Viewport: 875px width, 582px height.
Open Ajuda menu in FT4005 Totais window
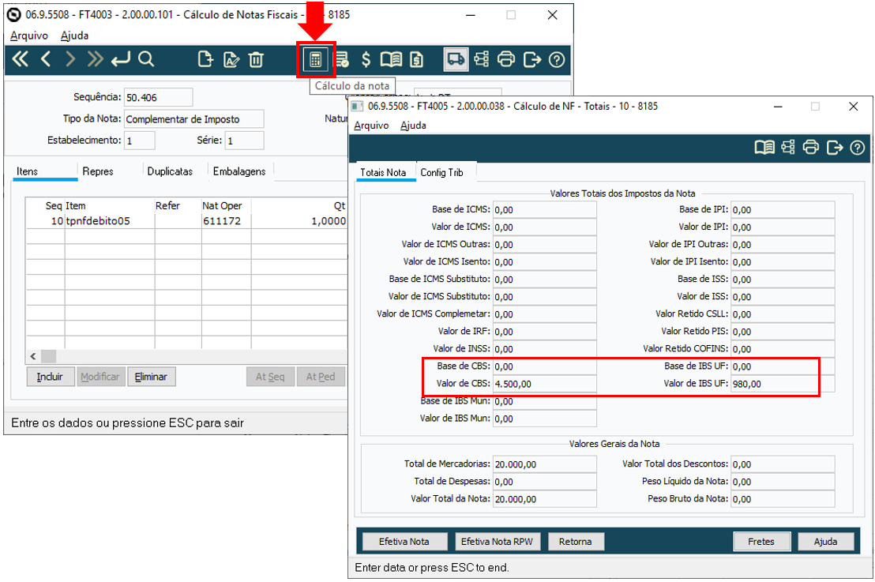click(413, 126)
